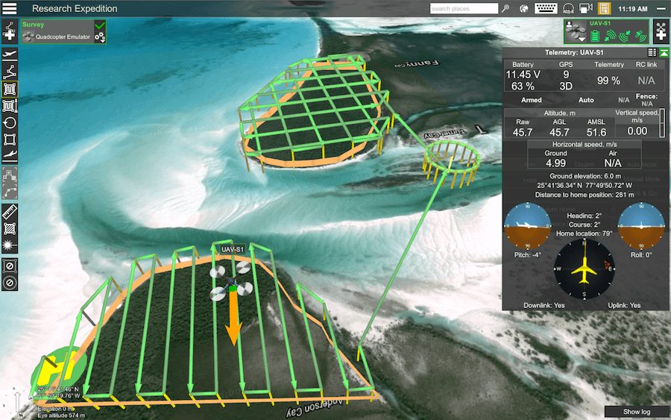Click the Show log button
The width and height of the screenshot is (671, 420).
tap(636, 412)
